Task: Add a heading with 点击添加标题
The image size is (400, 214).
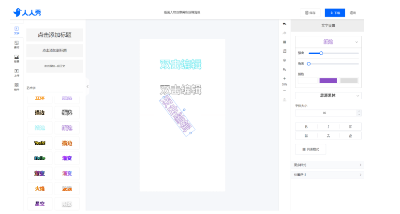Action: tap(54, 35)
